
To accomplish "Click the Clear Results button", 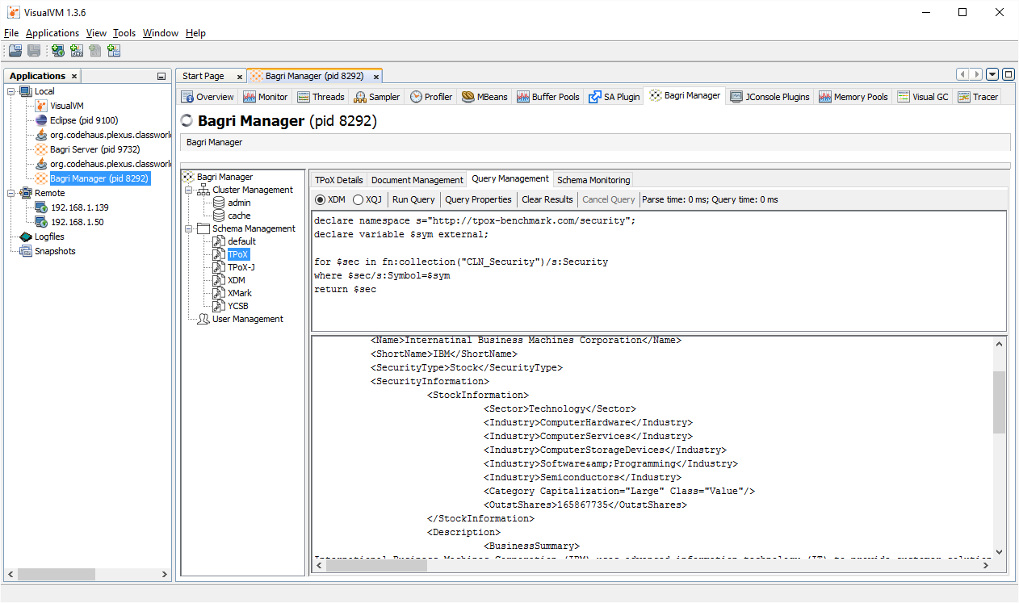I will pyautogui.click(x=547, y=199).
